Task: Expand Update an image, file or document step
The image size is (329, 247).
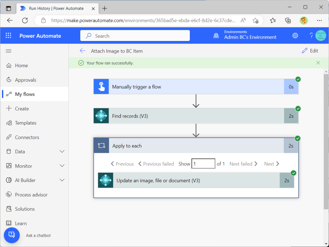Action: point(196,180)
